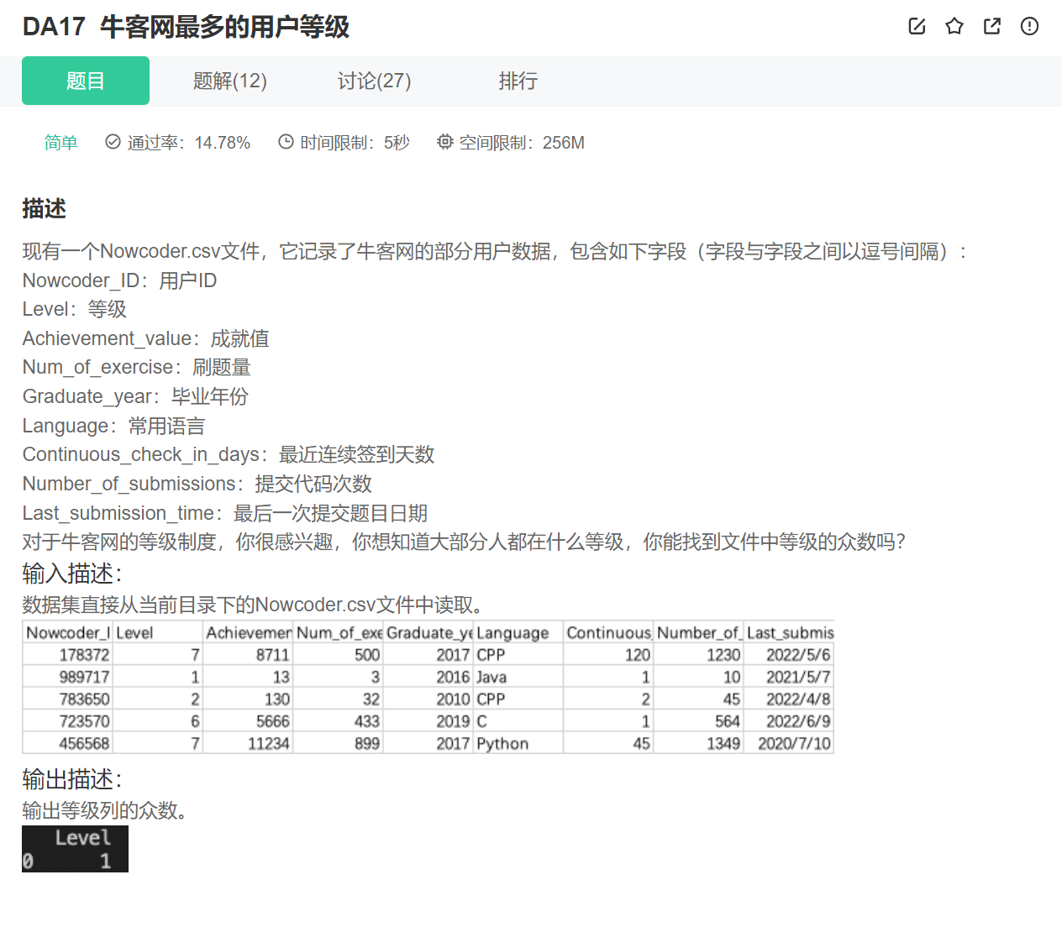Click the Achievement_value: 成就值 line

tap(145, 338)
